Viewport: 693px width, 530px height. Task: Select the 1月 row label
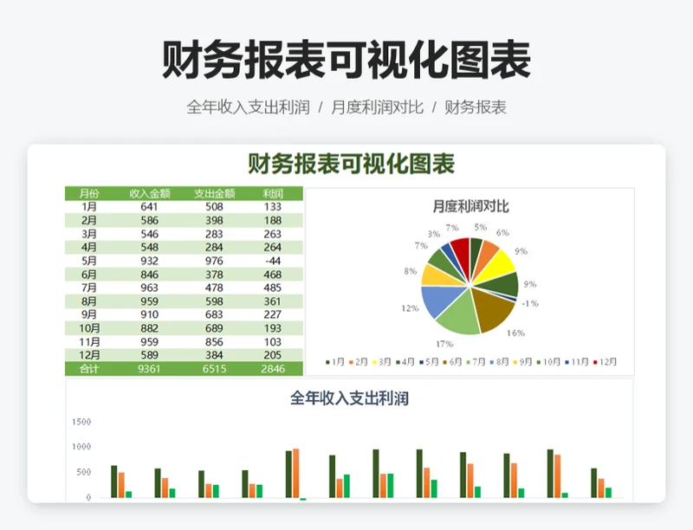(x=89, y=207)
